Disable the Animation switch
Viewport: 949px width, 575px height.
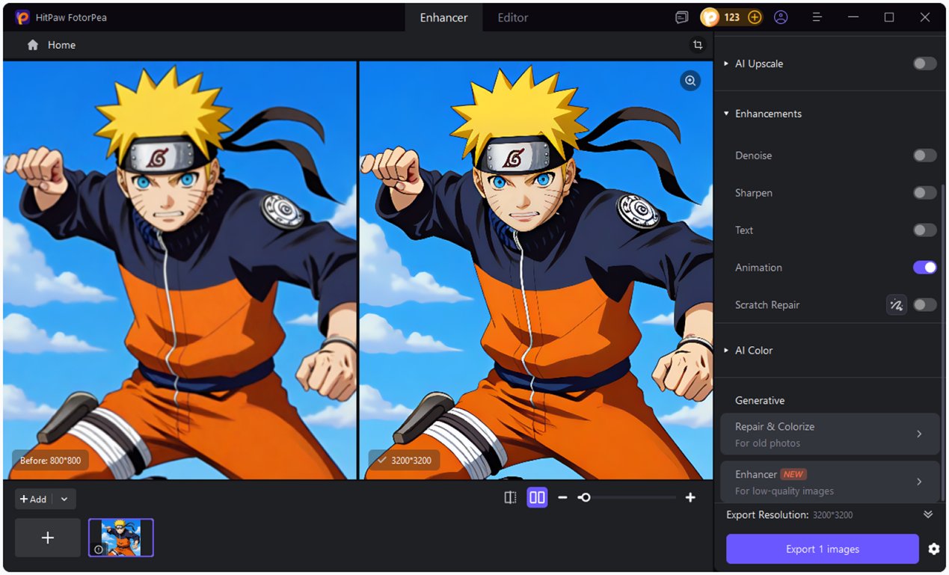pyautogui.click(x=925, y=268)
